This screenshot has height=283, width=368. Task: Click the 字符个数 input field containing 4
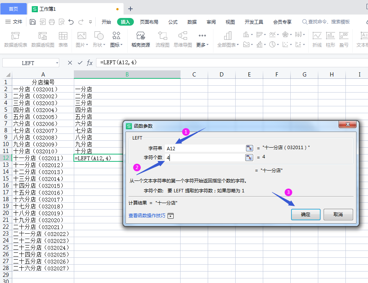205,158
